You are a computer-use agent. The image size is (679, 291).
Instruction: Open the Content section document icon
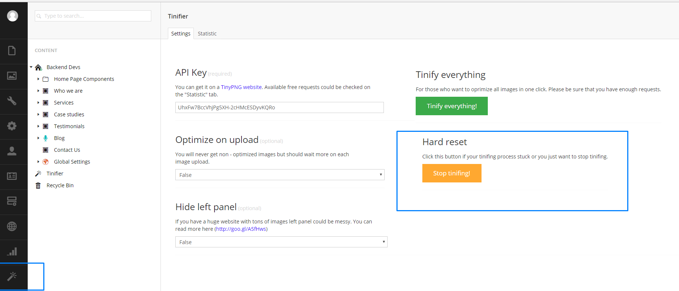point(12,51)
